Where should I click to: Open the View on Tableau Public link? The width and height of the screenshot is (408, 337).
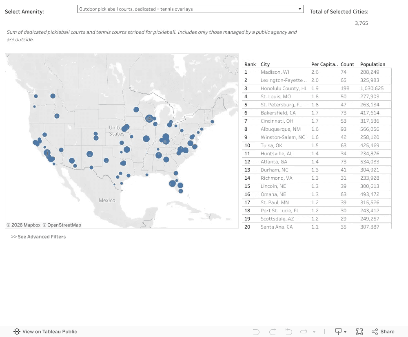point(49,332)
